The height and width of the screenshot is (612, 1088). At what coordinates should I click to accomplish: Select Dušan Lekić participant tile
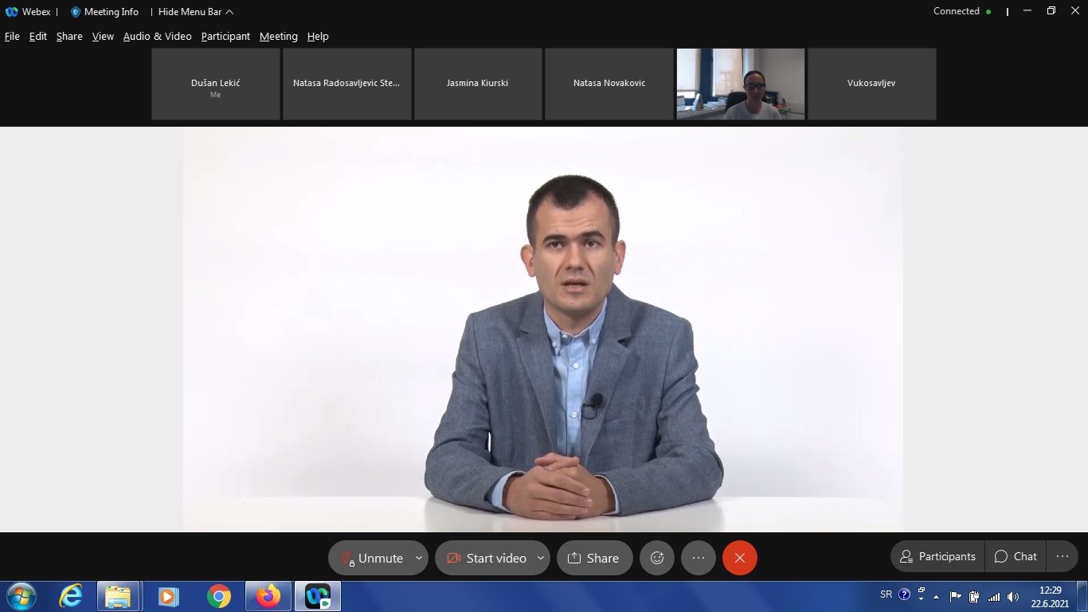point(216,84)
